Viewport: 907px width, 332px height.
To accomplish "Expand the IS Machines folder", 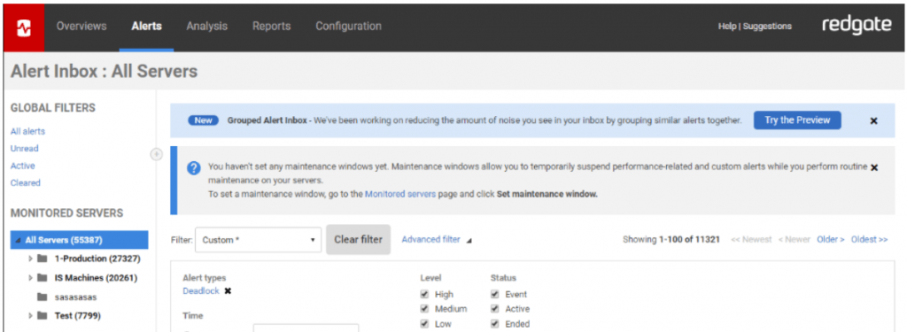I will coord(31,278).
